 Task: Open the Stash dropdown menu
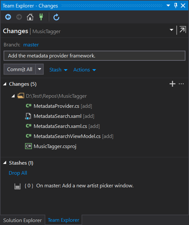tap(58, 70)
